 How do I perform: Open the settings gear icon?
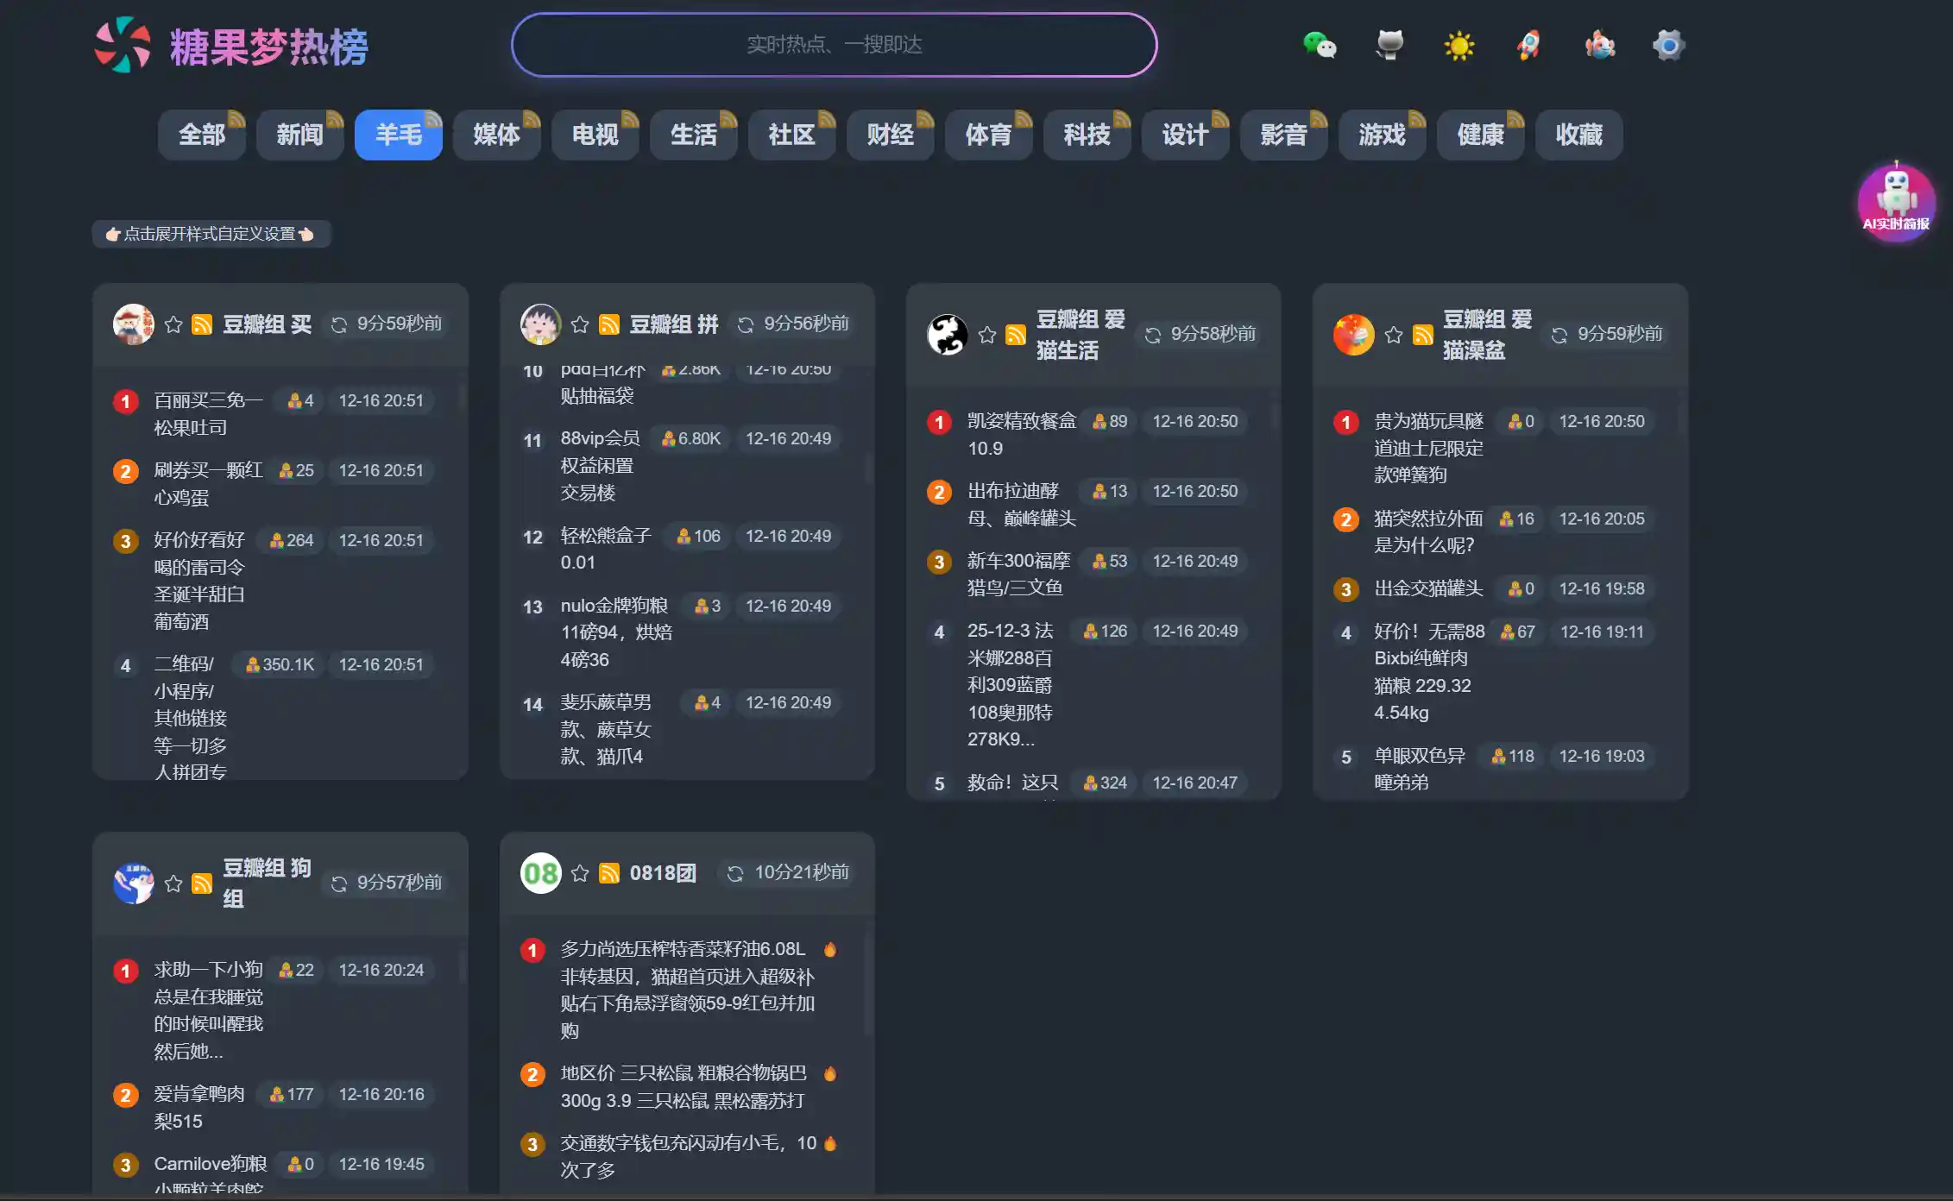(x=1668, y=45)
